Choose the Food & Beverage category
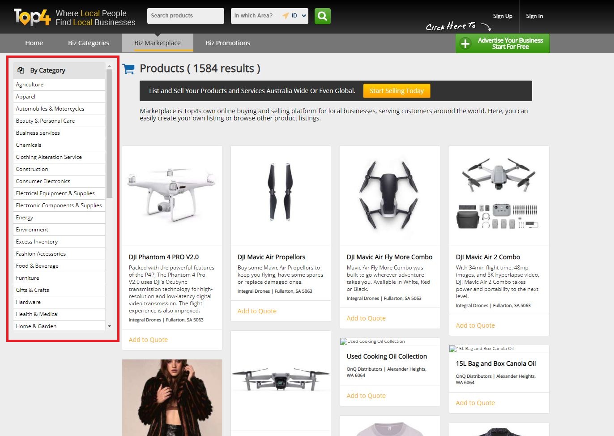Image resolution: width=614 pixels, height=436 pixels. pos(37,266)
